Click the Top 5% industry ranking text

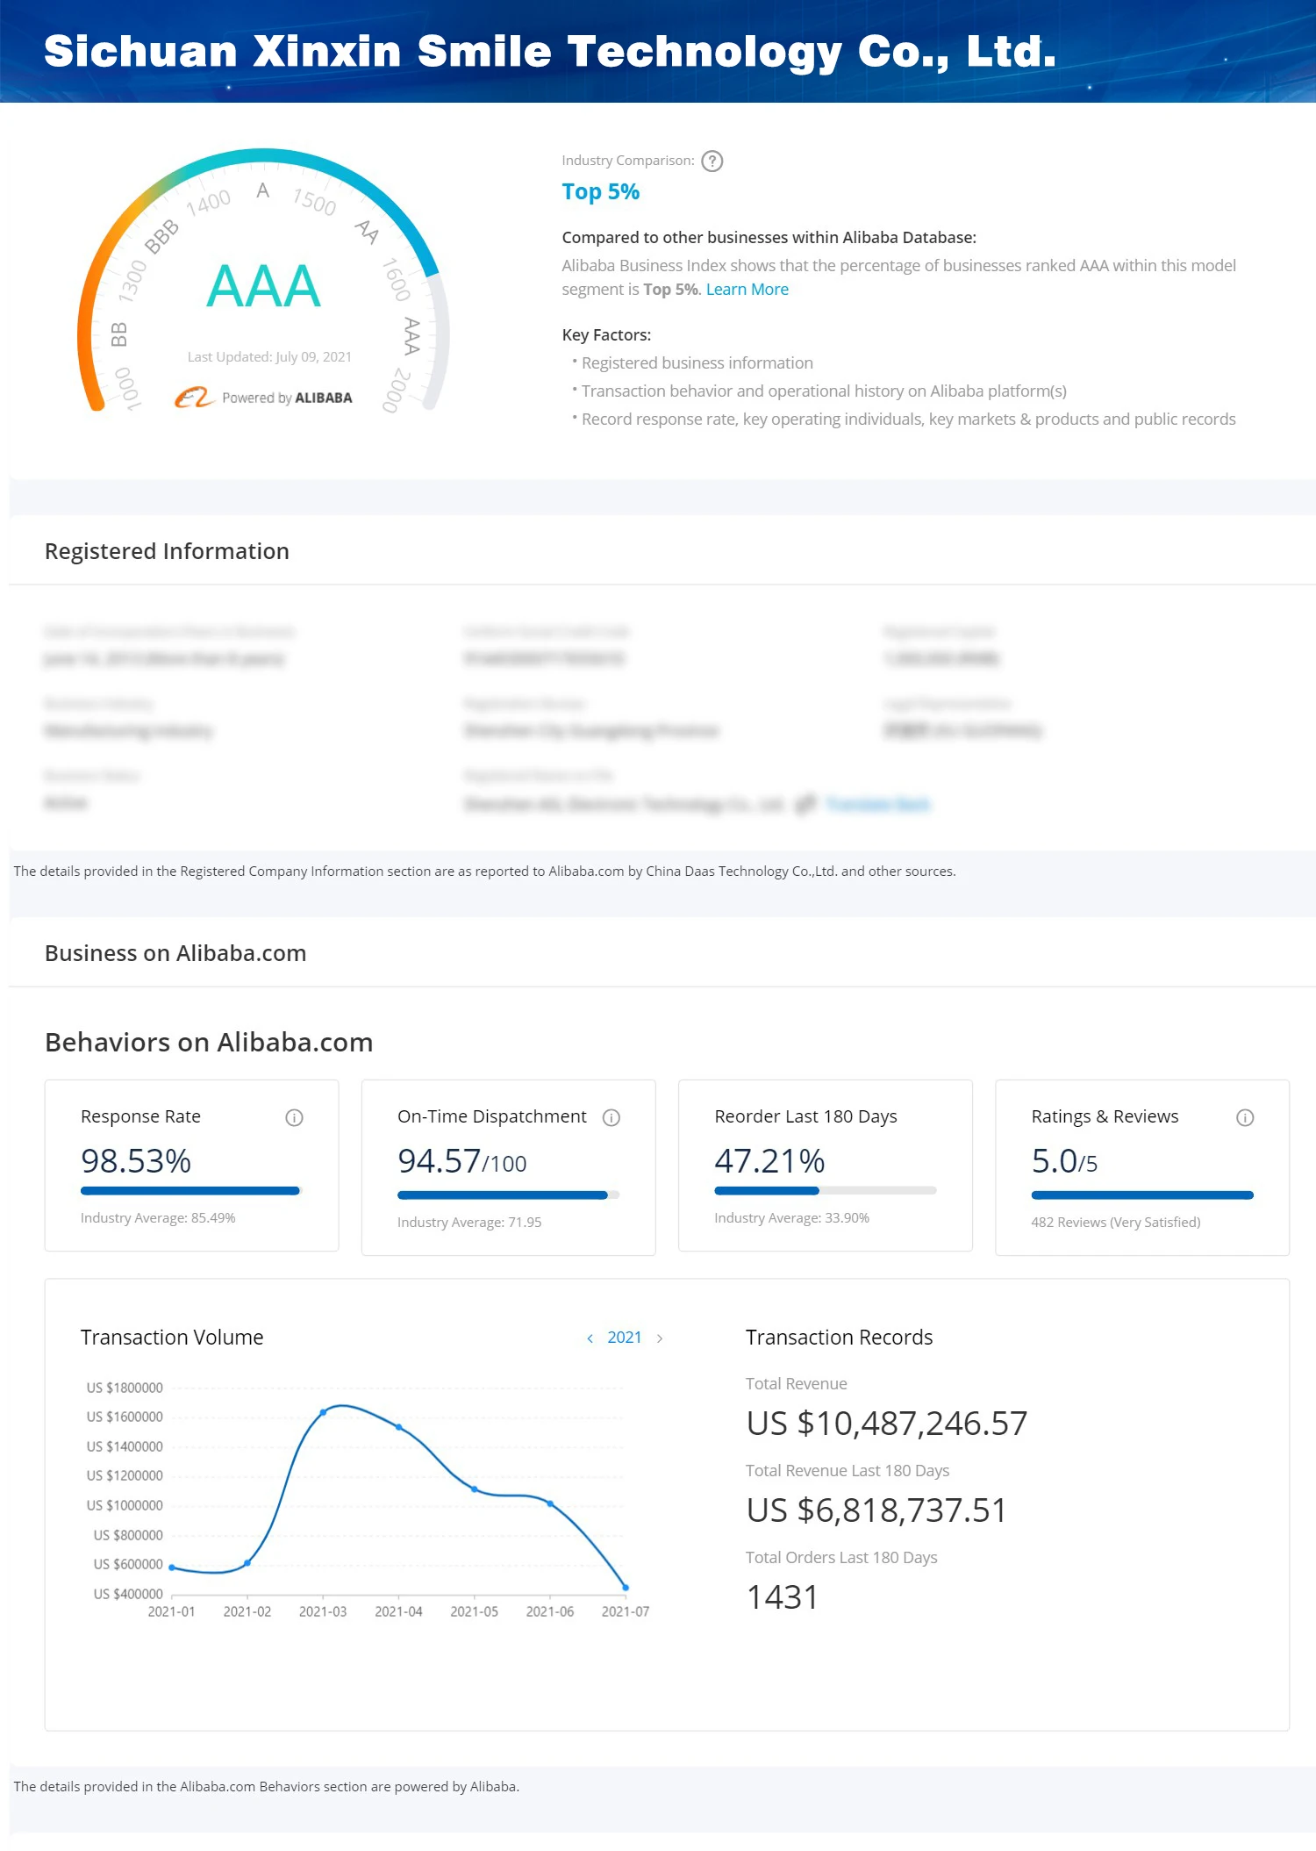pos(601,192)
